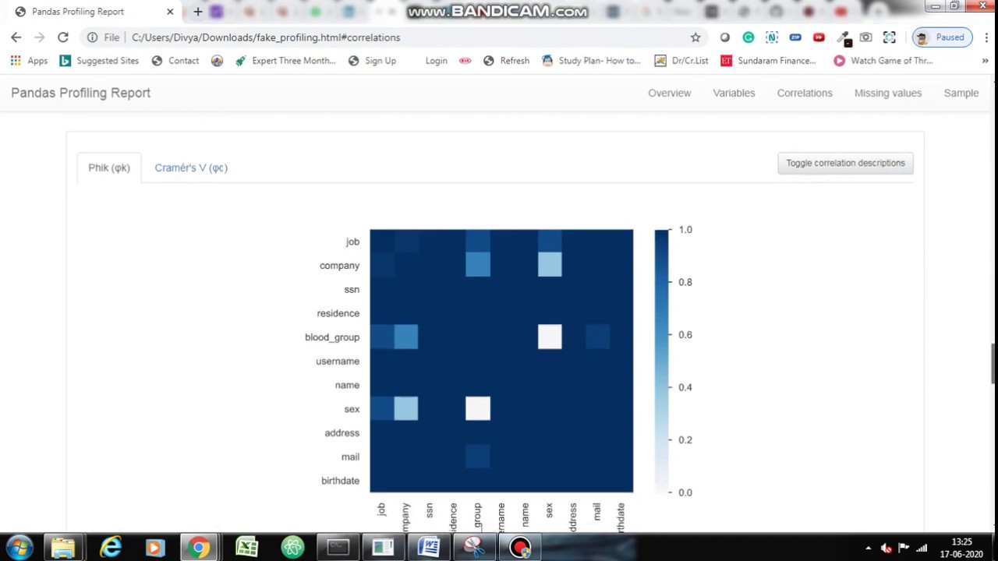Click the eyedropper color picker extension
The height and width of the screenshot is (561, 998).
click(843, 37)
